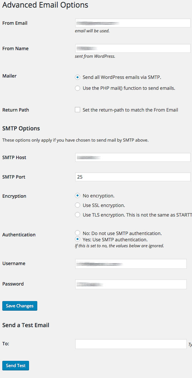
Task: Focus the Username input field
Action: click(x=131, y=264)
